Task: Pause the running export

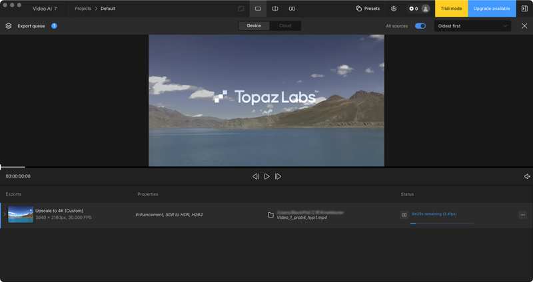Action: 404,215
